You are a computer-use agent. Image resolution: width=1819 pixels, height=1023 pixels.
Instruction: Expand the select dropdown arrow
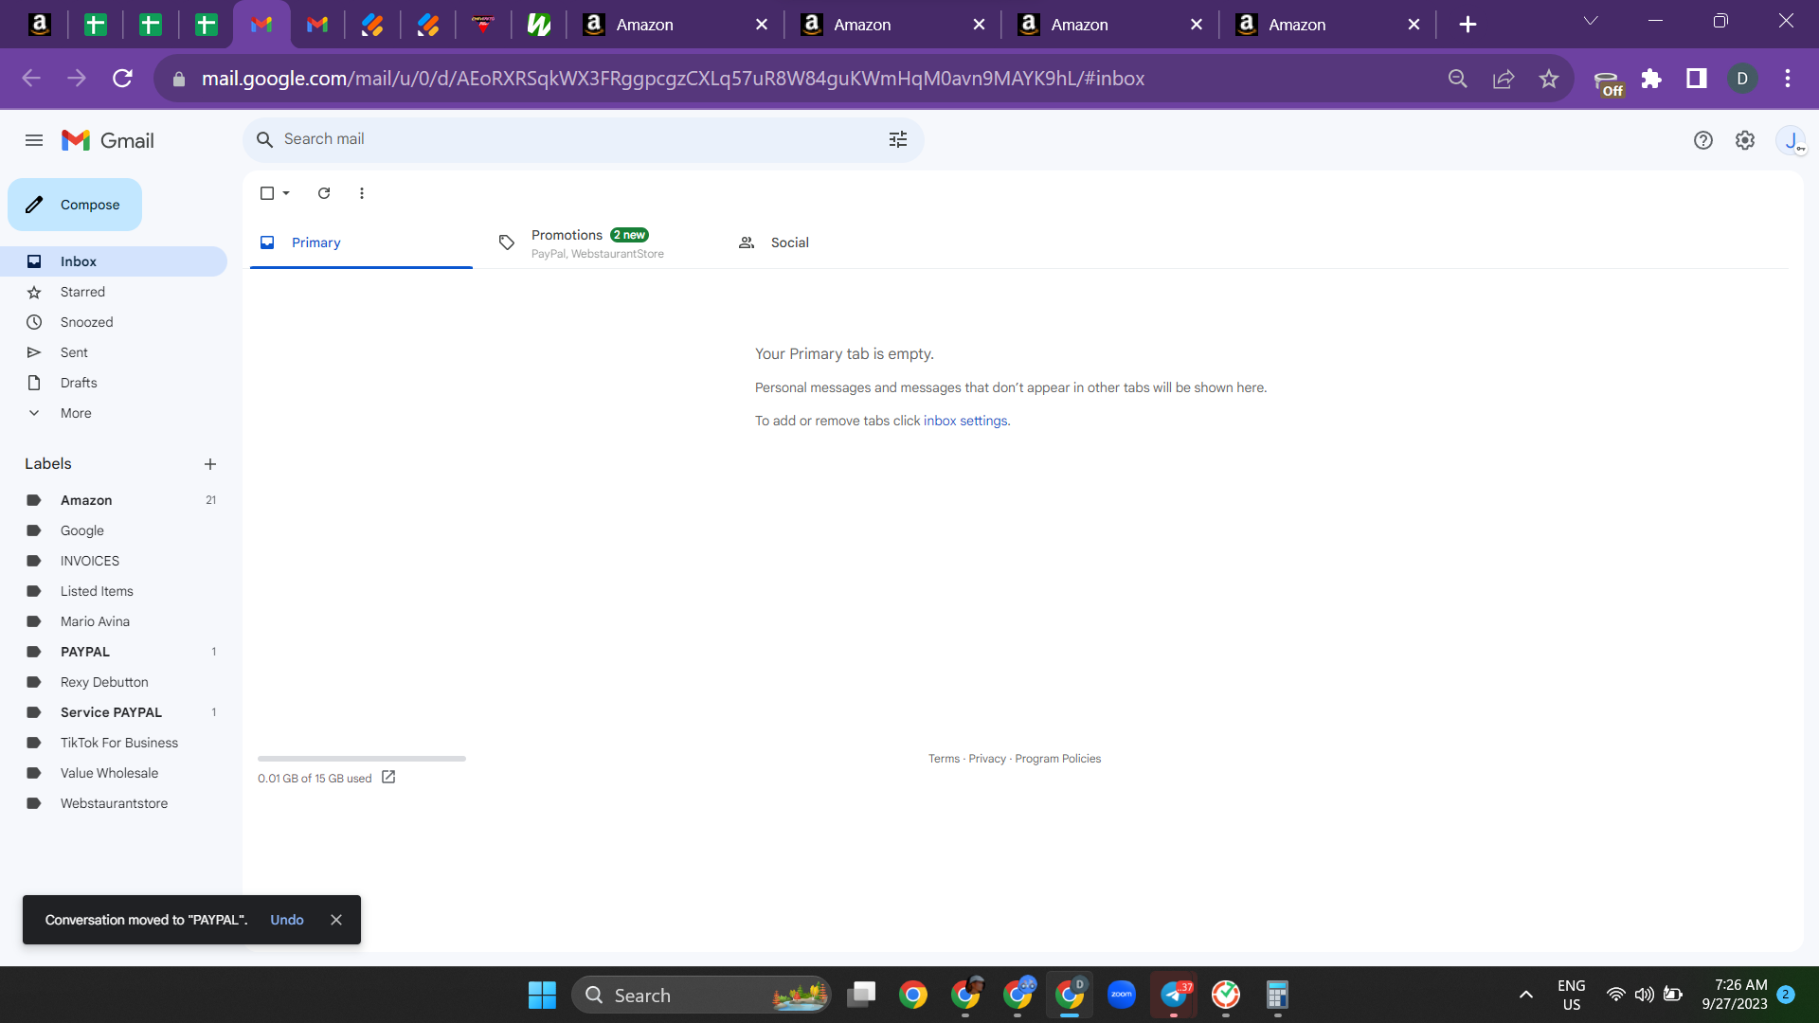pos(286,193)
